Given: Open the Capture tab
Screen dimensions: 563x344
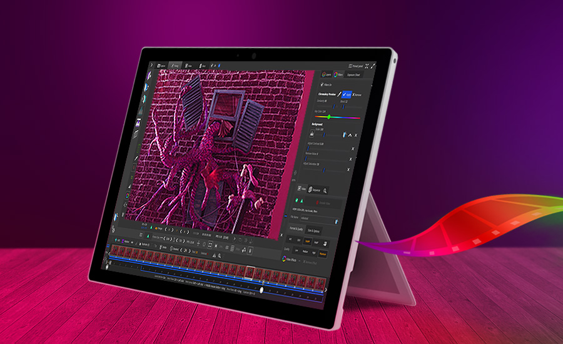Looking at the screenshot, I should coord(161,66).
